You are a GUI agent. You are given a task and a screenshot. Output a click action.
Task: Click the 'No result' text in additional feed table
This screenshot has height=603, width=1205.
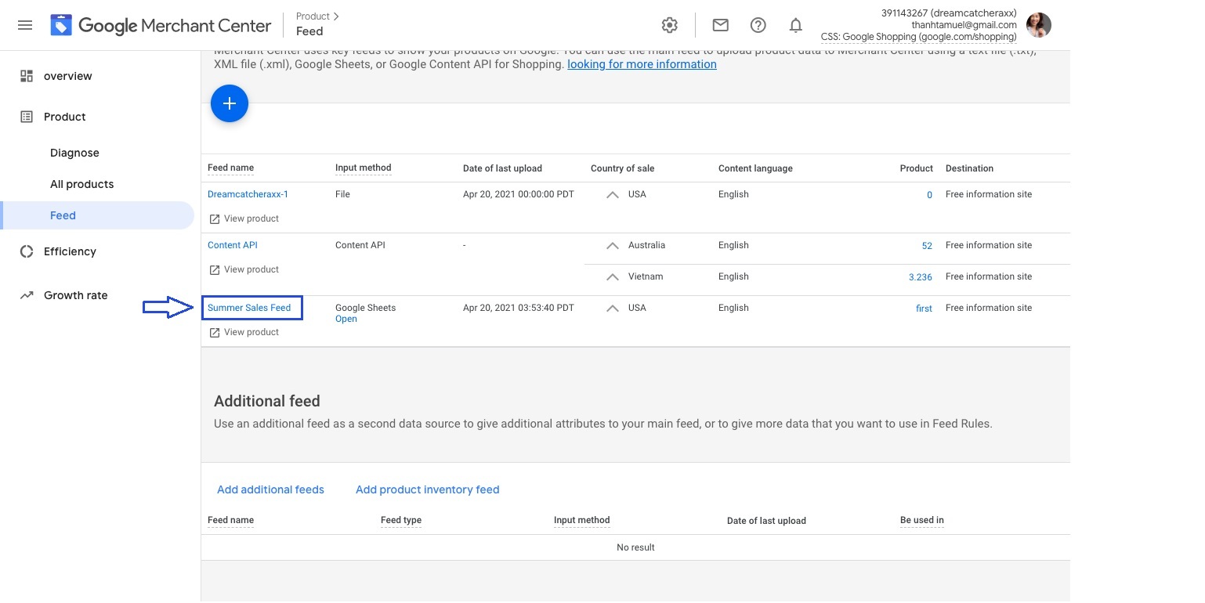[x=635, y=547]
